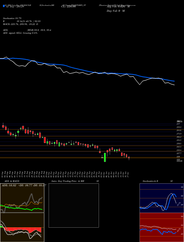The height and width of the screenshot is (242, 184).
Task: Select the 'MACD: 225.76, 238.98, -13.22' line
Action: coord(19,24)
